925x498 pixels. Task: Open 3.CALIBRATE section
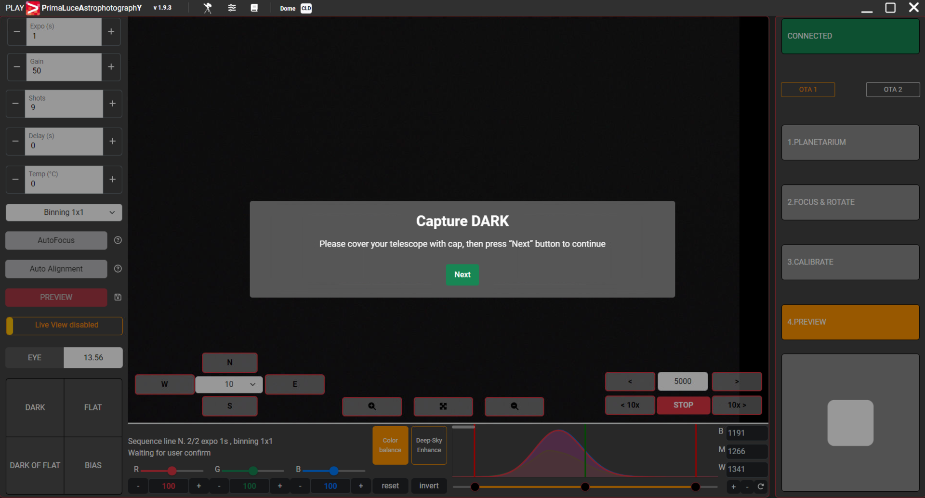(x=850, y=262)
